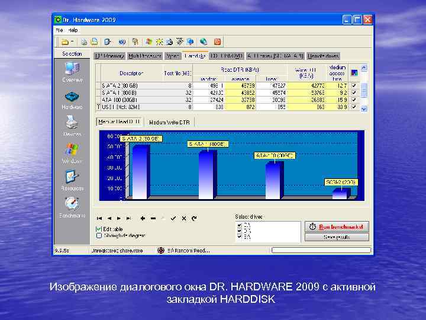Refresh data with the circular arrow button
The width and height of the screenshot is (426, 320).
coord(194,218)
